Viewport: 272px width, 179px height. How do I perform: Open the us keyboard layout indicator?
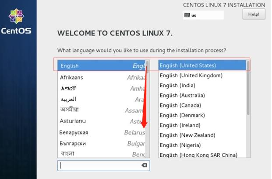203,15
